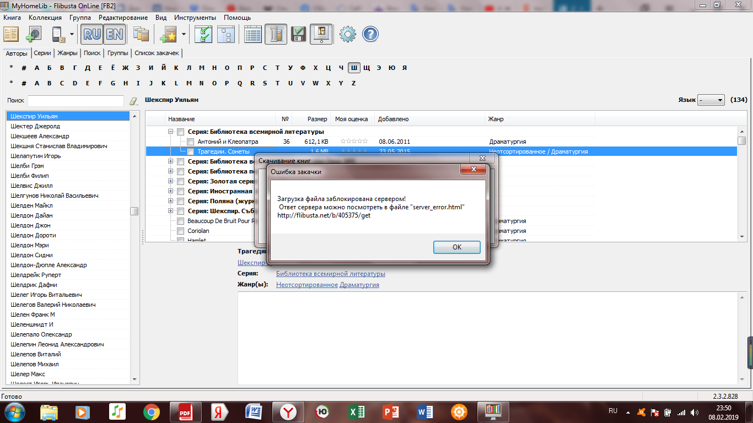
Task: Open help with the question mark icon
Action: click(370, 34)
